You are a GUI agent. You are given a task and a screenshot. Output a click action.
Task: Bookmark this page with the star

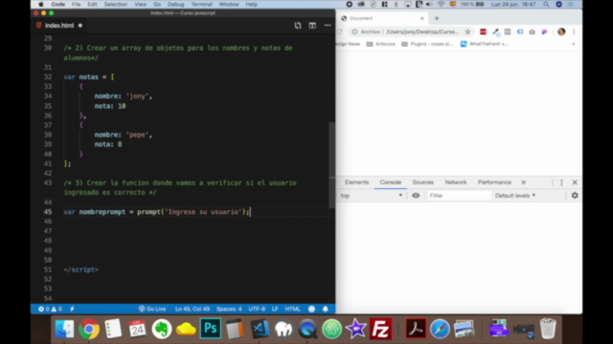coord(467,32)
